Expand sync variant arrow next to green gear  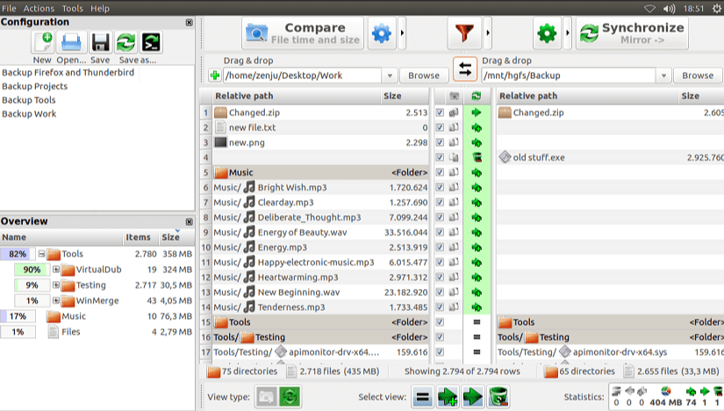point(567,33)
